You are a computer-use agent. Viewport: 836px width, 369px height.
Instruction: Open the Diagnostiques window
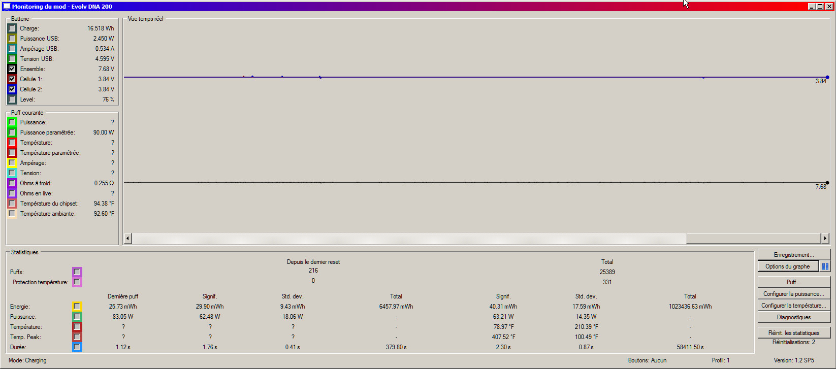(793, 317)
